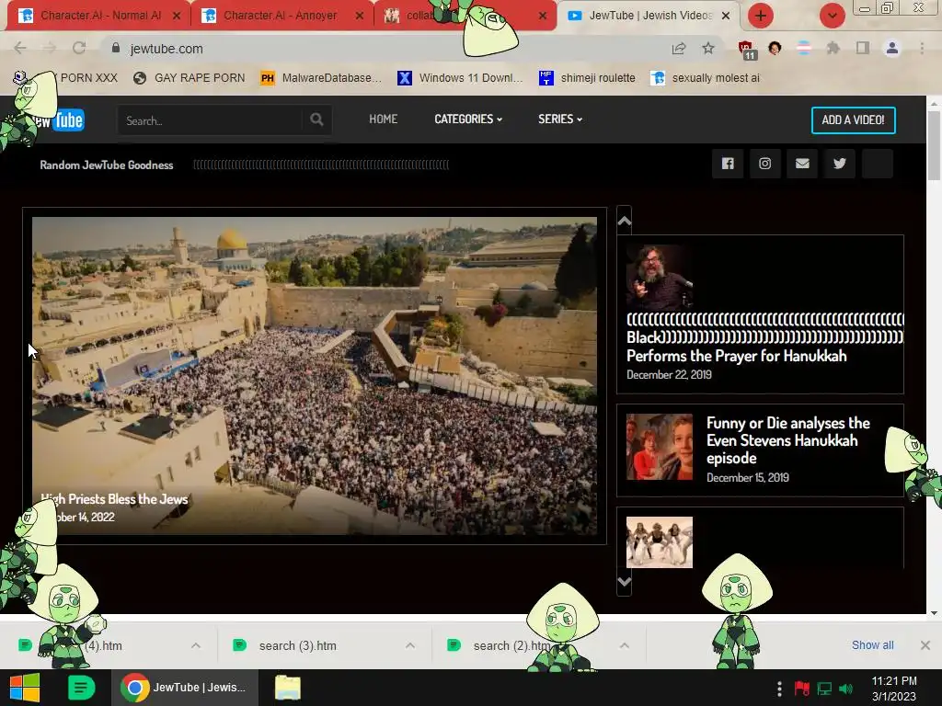
Task: Switch to the Character.AI - Annoyer tab
Action: pos(281,16)
